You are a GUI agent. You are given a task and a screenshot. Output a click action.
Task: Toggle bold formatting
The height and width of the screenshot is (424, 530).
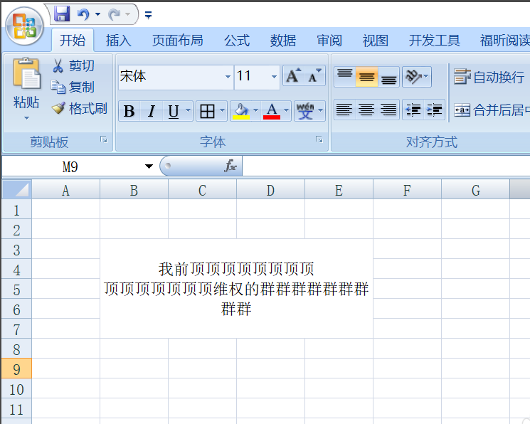click(x=129, y=111)
